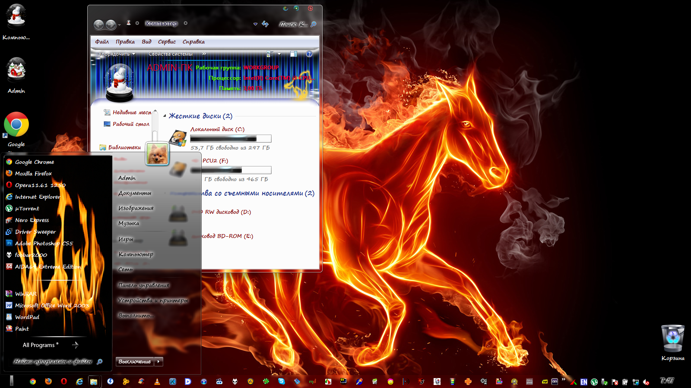Open Adobe Photoshop CS5 in Start menu

[44, 244]
